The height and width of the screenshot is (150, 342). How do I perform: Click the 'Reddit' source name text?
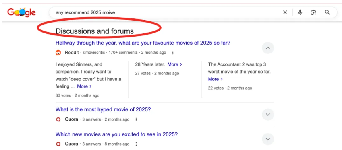[x=72, y=53]
